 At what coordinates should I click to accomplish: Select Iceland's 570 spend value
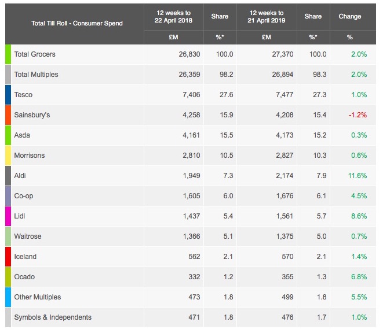pyautogui.click(x=287, y=257)
